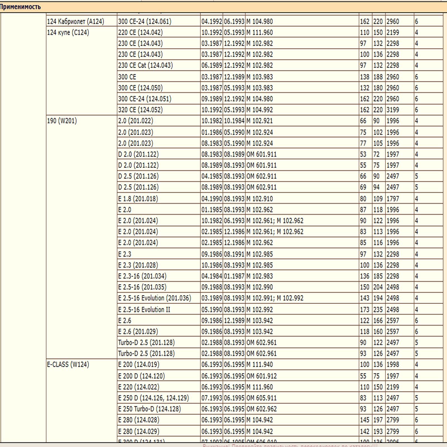Click horsepower value 204
Image resolution: width=447 pixels, height=447 pixels.
click(378, 287)
